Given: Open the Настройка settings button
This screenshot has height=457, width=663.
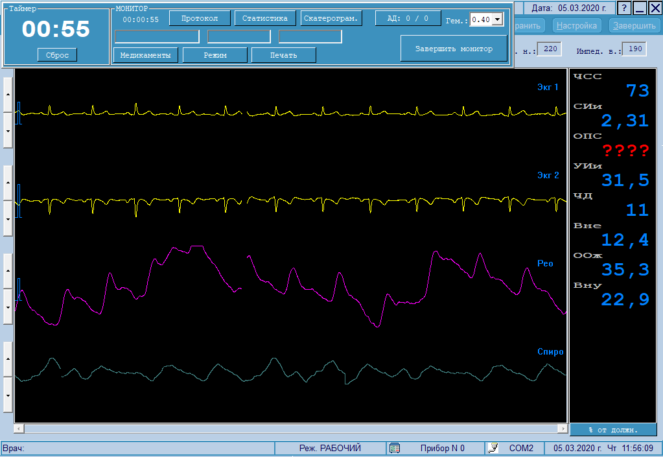Looking at the screenshot, I should tap(576, 26).
